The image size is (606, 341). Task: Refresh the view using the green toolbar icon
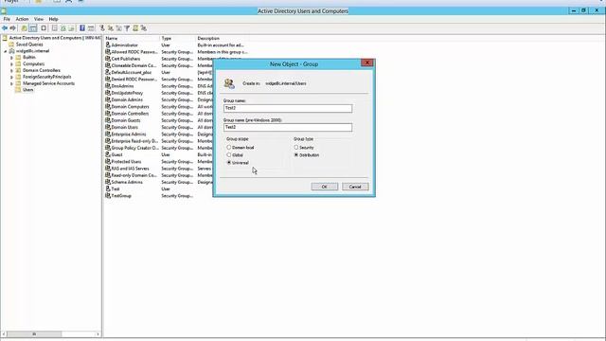point(63,28)
